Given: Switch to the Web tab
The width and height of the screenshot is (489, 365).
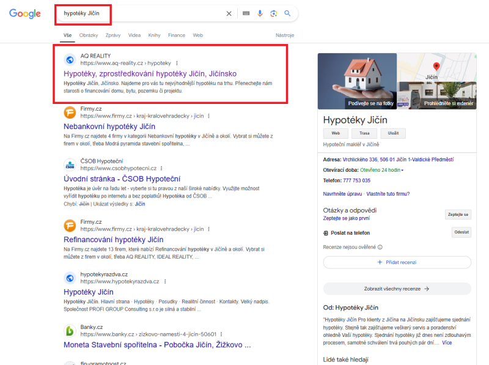Looking at the screenshot, I should tap(197, 35).
